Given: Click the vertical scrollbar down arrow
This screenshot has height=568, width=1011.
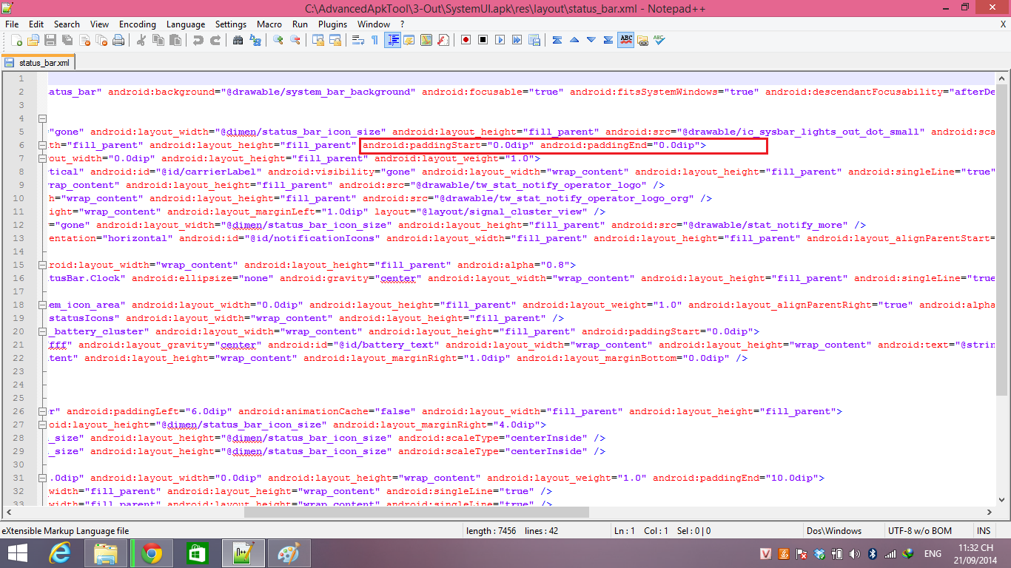Looking at the screenshot, I should click(1003, 499).
